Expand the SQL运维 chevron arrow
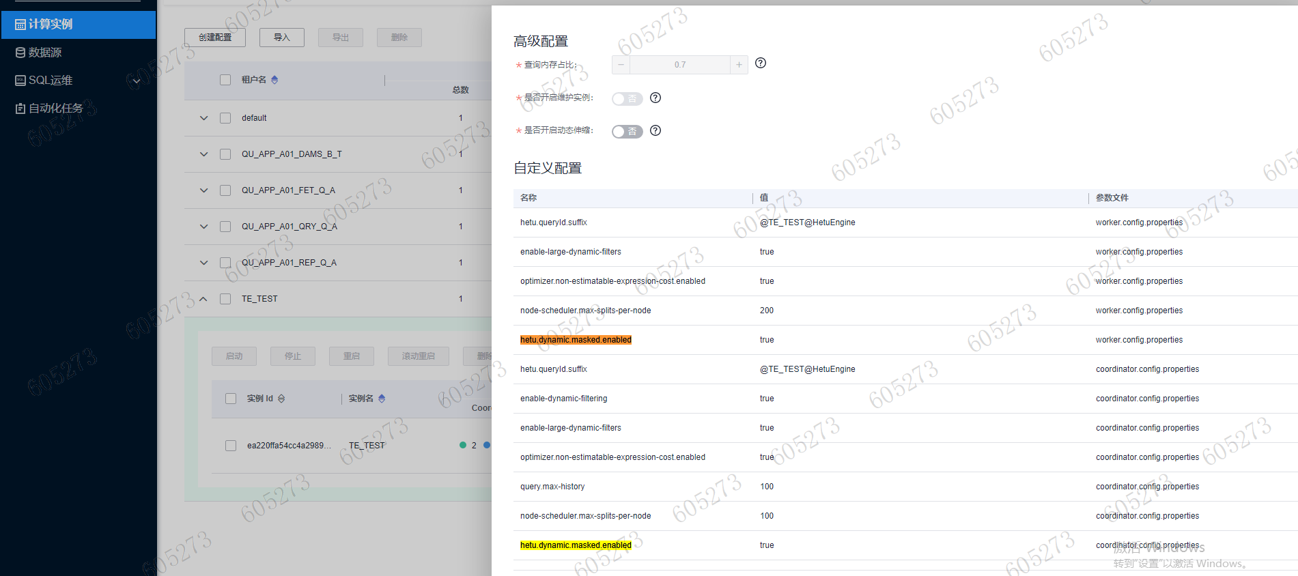The height and width of the screenshot is (576, 1298). (137, 81)
